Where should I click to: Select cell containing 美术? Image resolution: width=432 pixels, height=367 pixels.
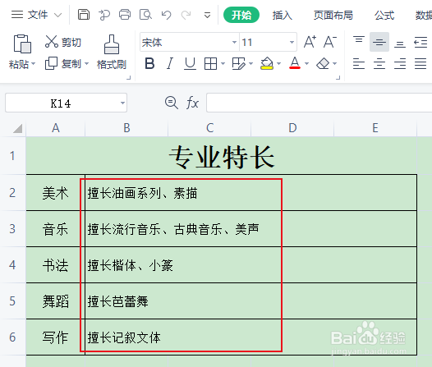pyautogui.click(x=55, y=193)
